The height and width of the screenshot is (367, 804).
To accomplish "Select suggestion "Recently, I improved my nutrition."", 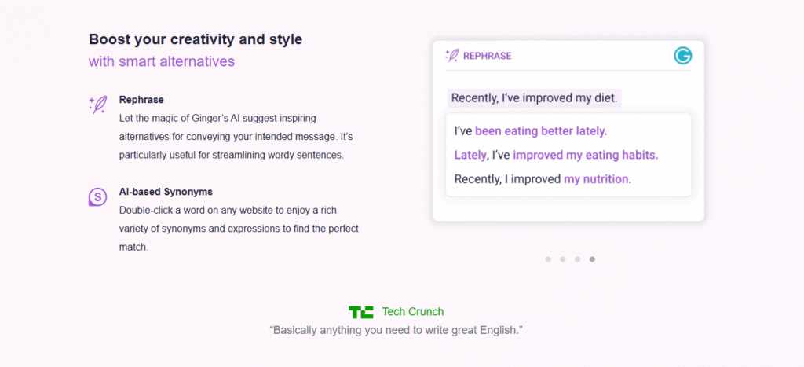I will 543,178.
